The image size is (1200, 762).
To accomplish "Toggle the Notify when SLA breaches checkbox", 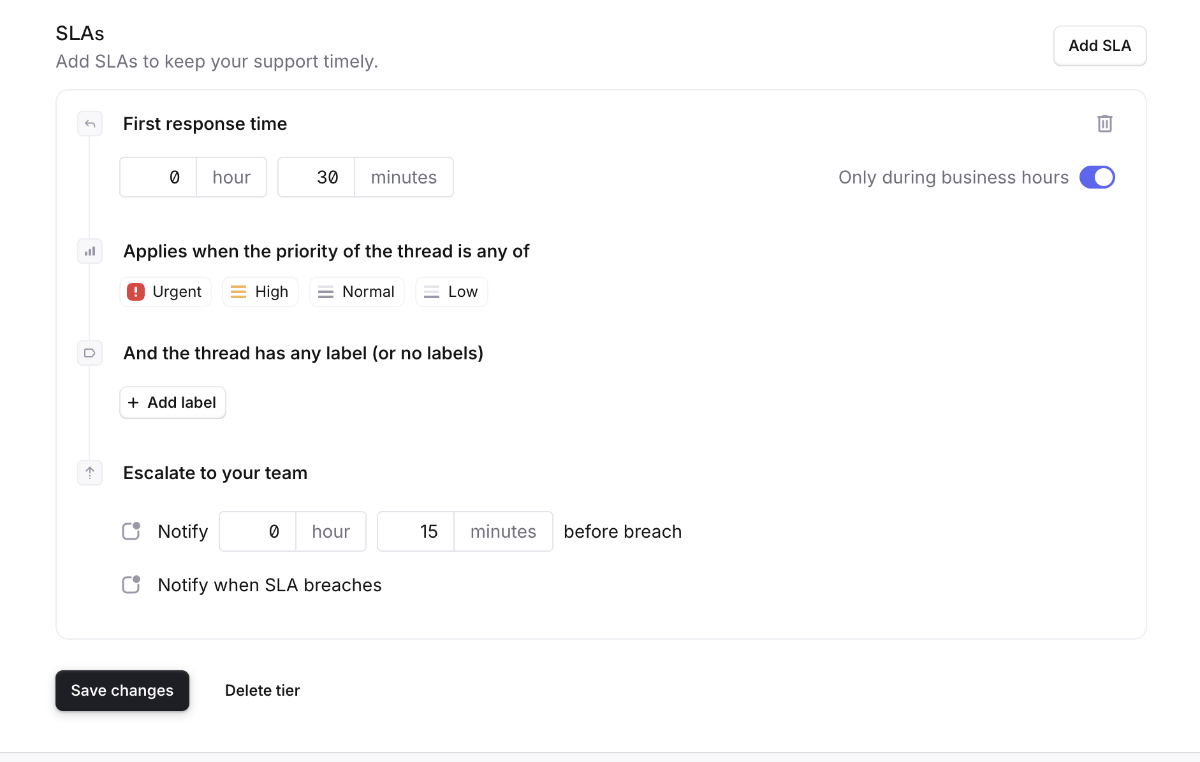I will coord(131,585).
